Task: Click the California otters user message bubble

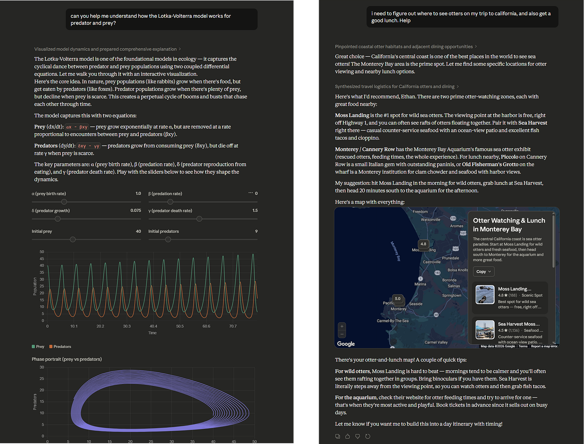Action: pos(462,17)
